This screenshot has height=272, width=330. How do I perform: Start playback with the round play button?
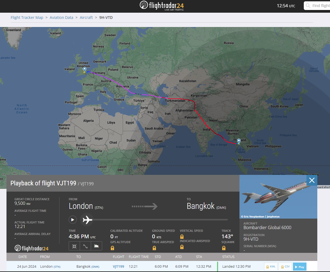pos(72,220)
